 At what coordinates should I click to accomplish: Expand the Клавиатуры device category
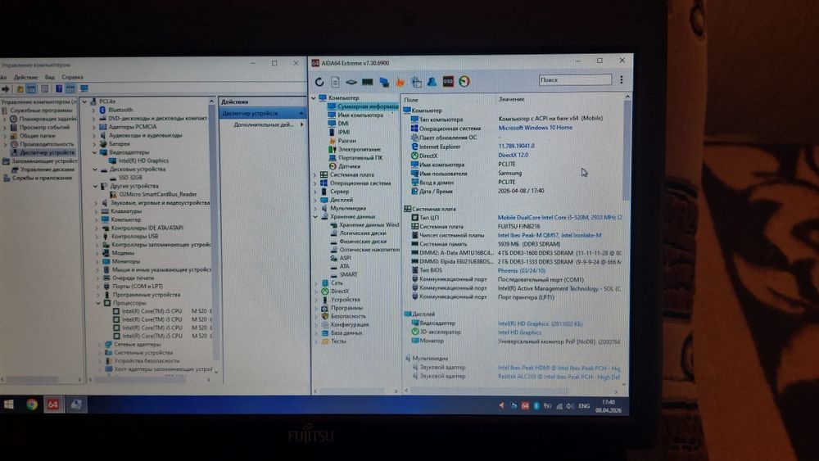(97, 211)
